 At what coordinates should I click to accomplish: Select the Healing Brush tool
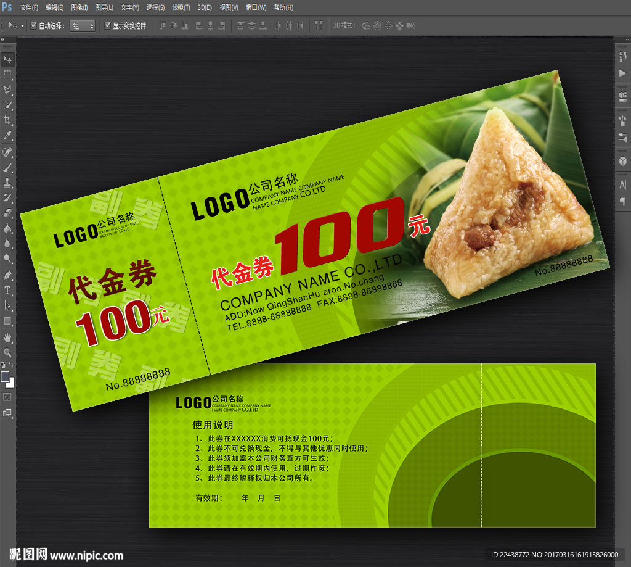pos(7,152)
